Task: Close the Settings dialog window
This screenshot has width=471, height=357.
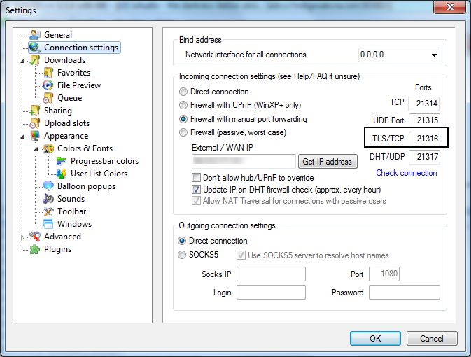Action: click(x=450, y=7)
